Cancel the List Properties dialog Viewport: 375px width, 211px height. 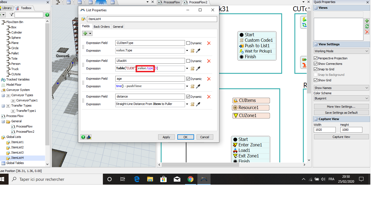205,137
